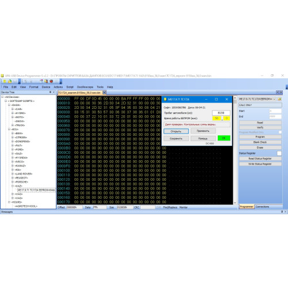Click the script edit icon beside the bug
288x288 pixels.
[46, 81]
